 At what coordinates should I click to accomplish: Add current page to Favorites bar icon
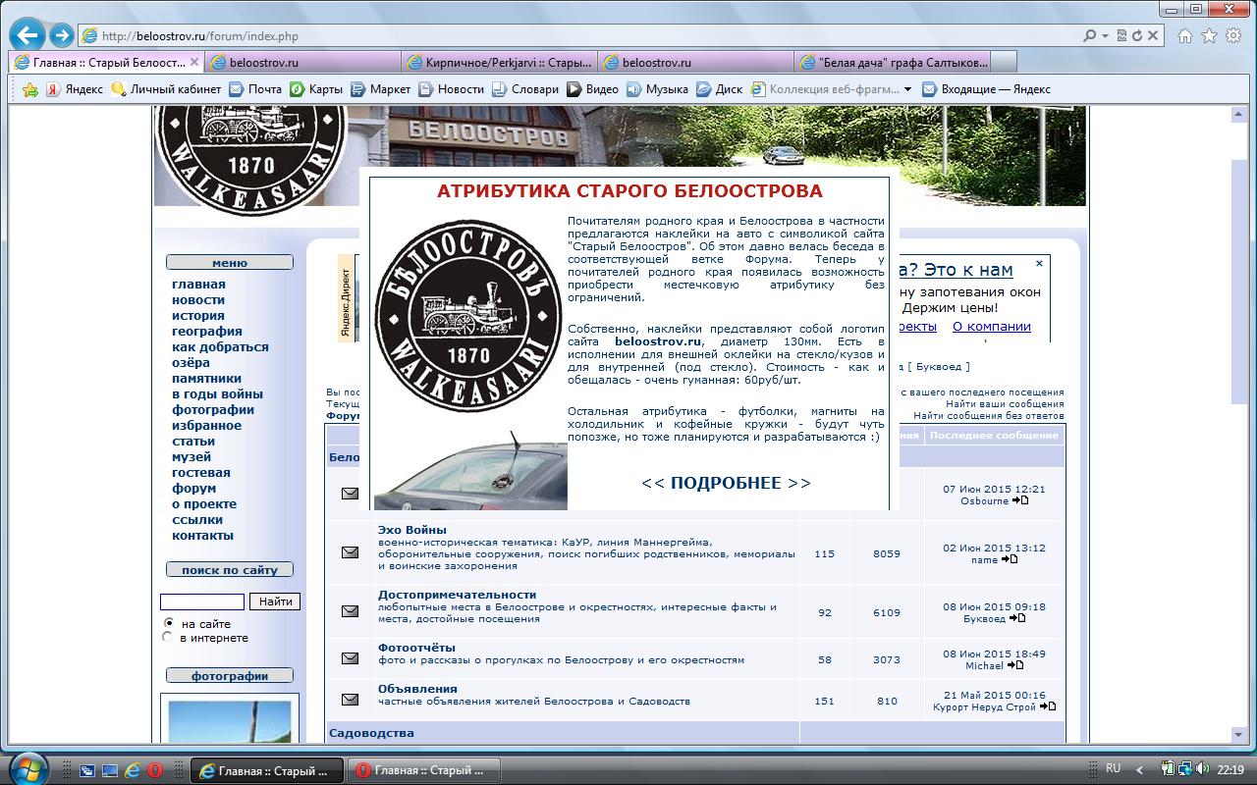pos(30,89)
